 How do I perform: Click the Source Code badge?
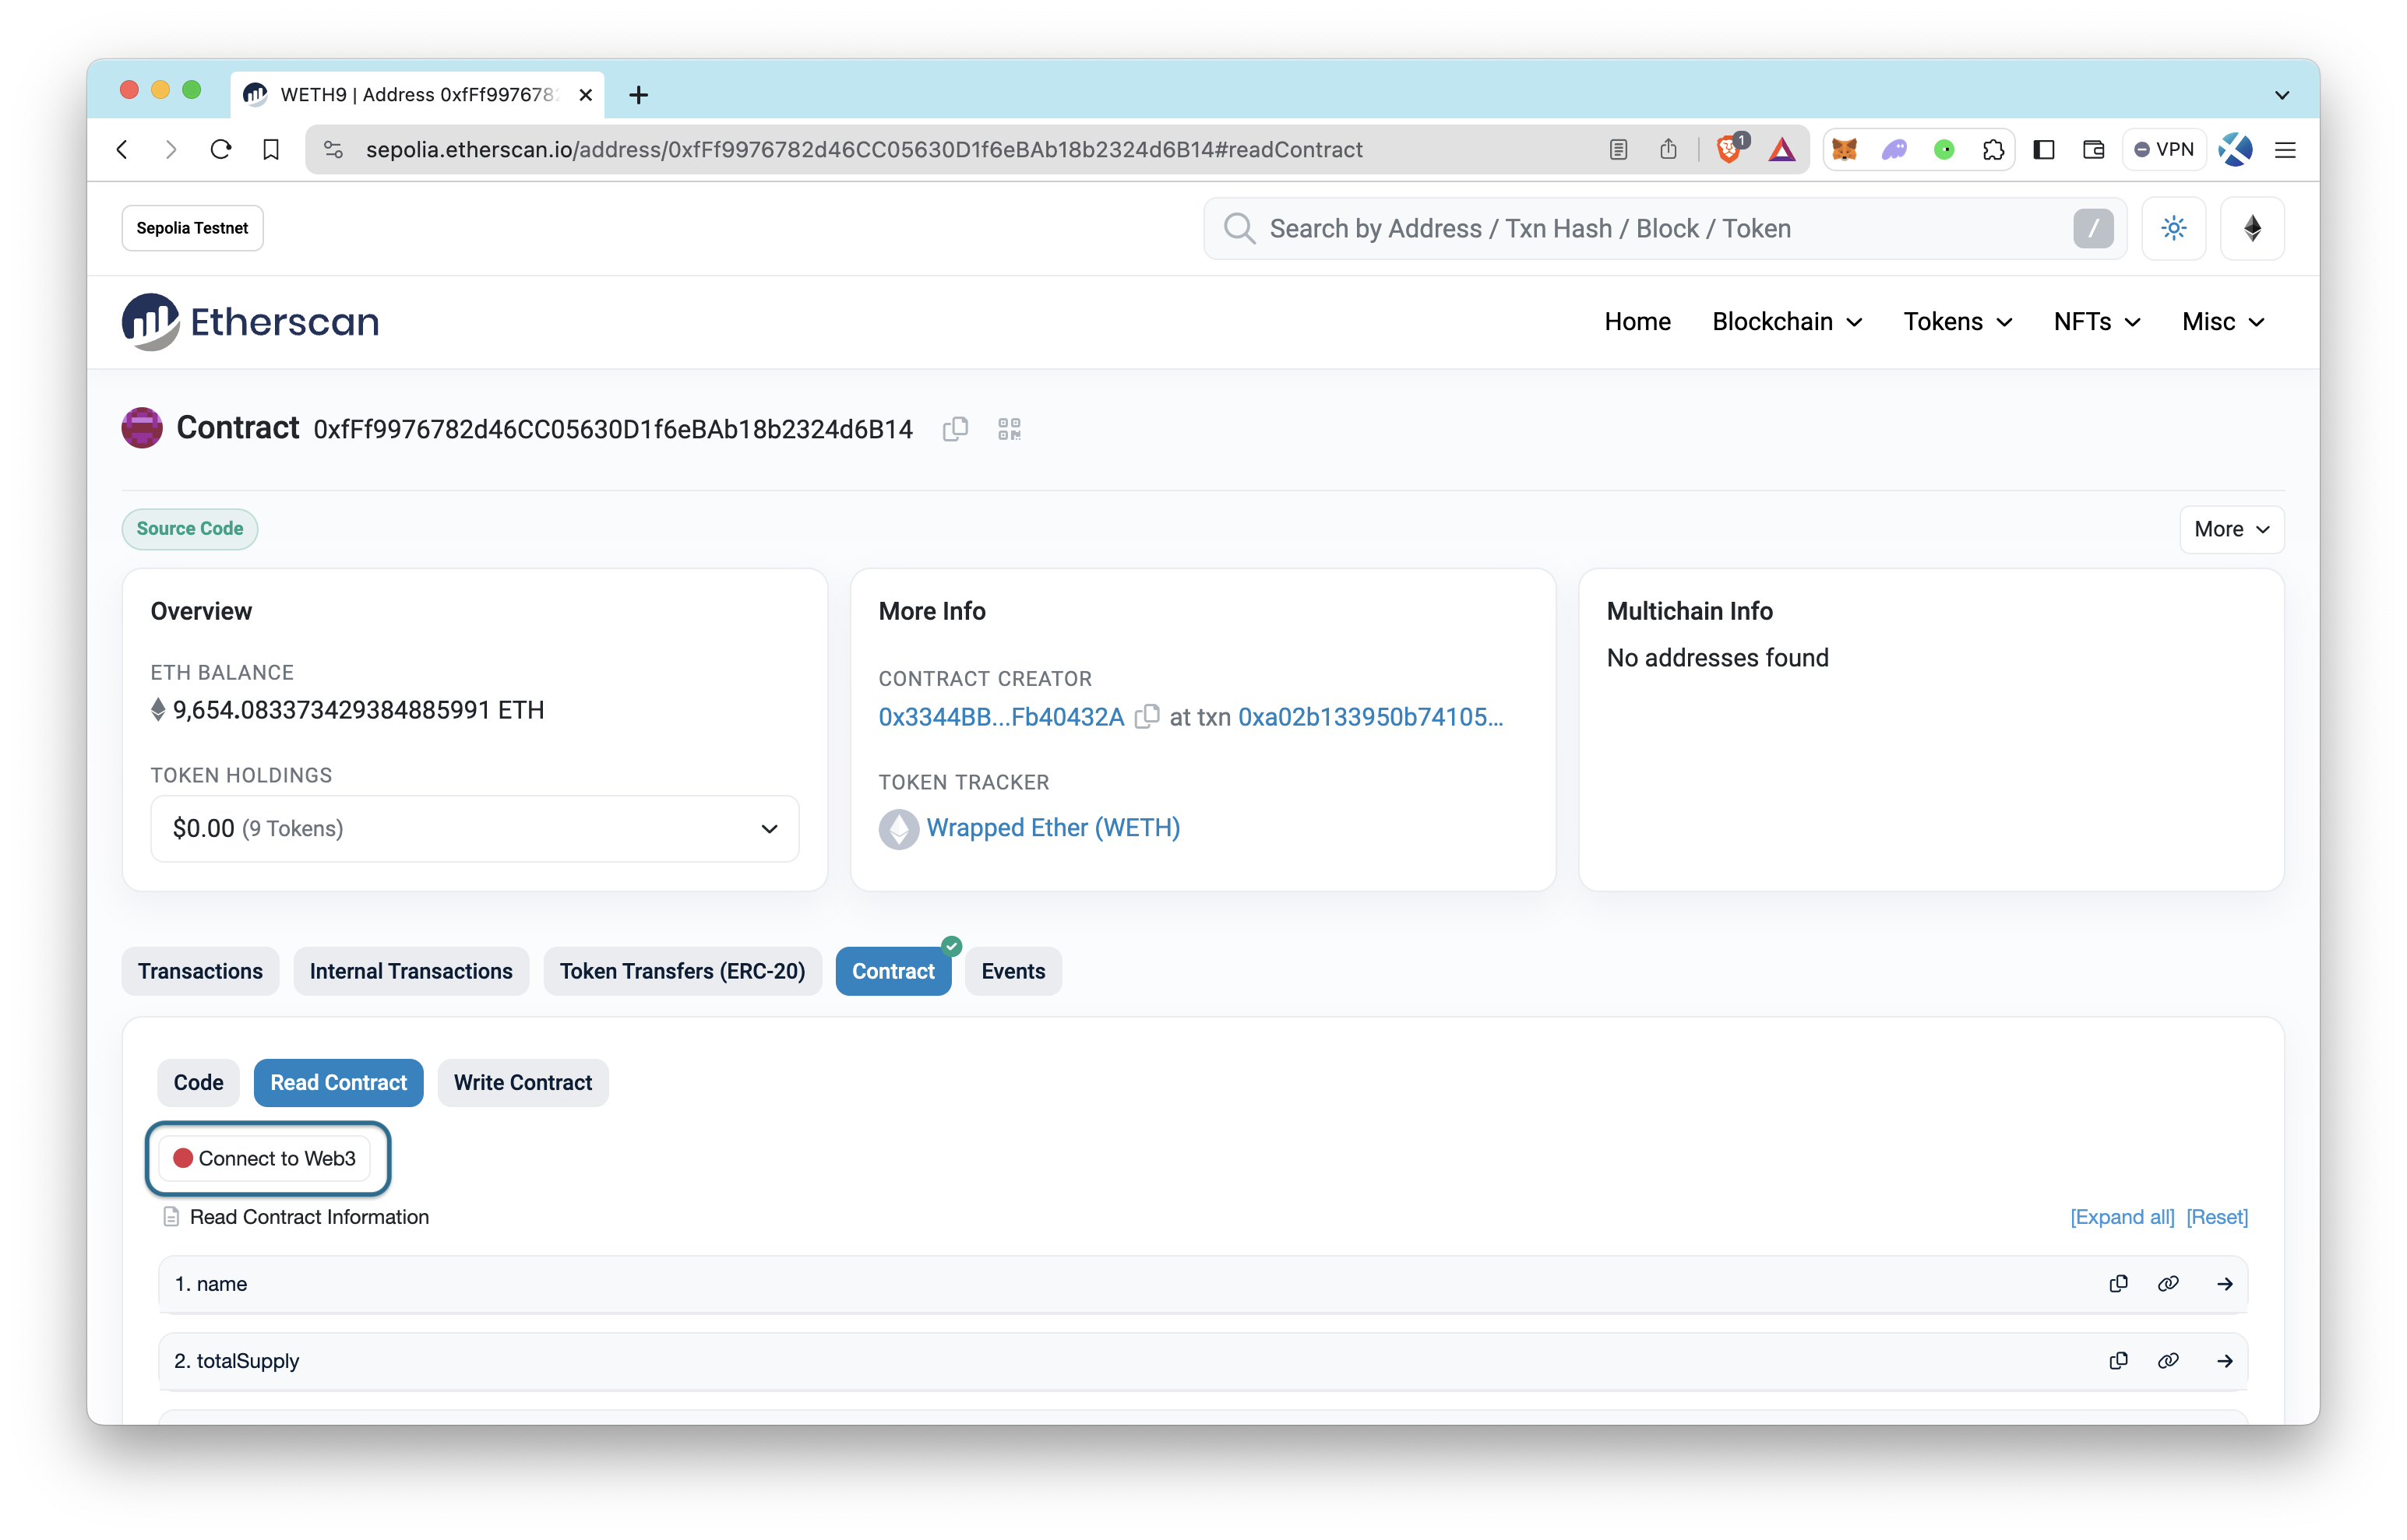[190, 528]
